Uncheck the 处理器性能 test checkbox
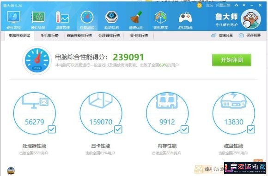The image size is (268, 176). (x=52, y=129)
